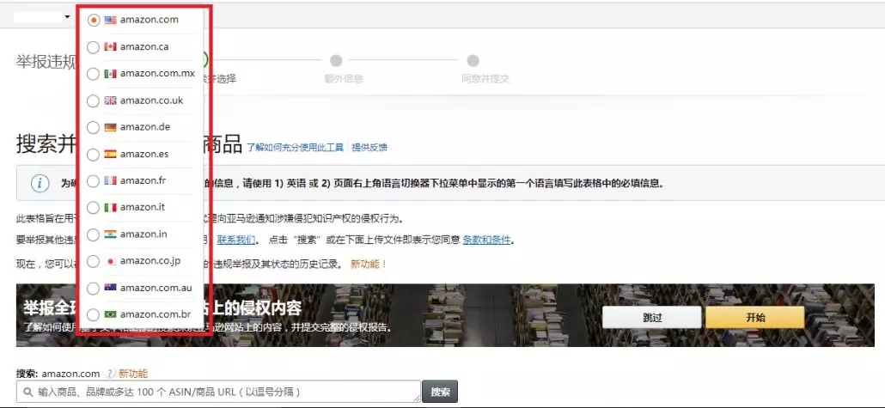Click the blue info icon in notice

point(40,184)
